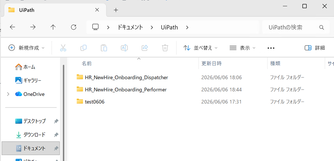Click the Rename icon in toolbar

click(124, 48)
